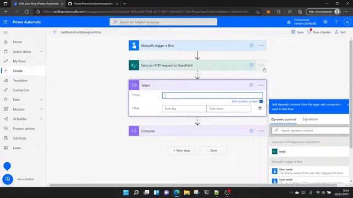353x198 pixels.
Task: Open Solutions in the sidebar
Action: (x=20, y=138)
